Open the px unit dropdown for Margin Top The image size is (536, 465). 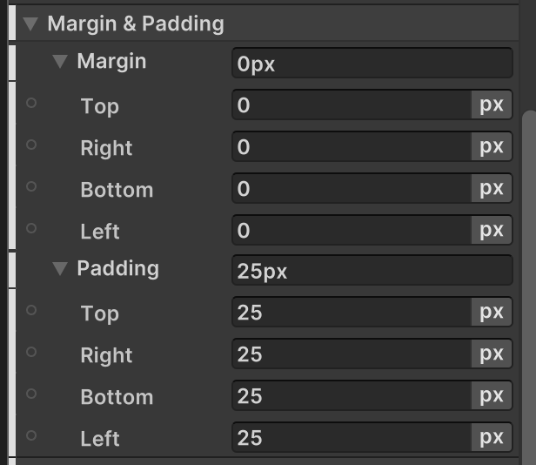[x=492, y=105]
